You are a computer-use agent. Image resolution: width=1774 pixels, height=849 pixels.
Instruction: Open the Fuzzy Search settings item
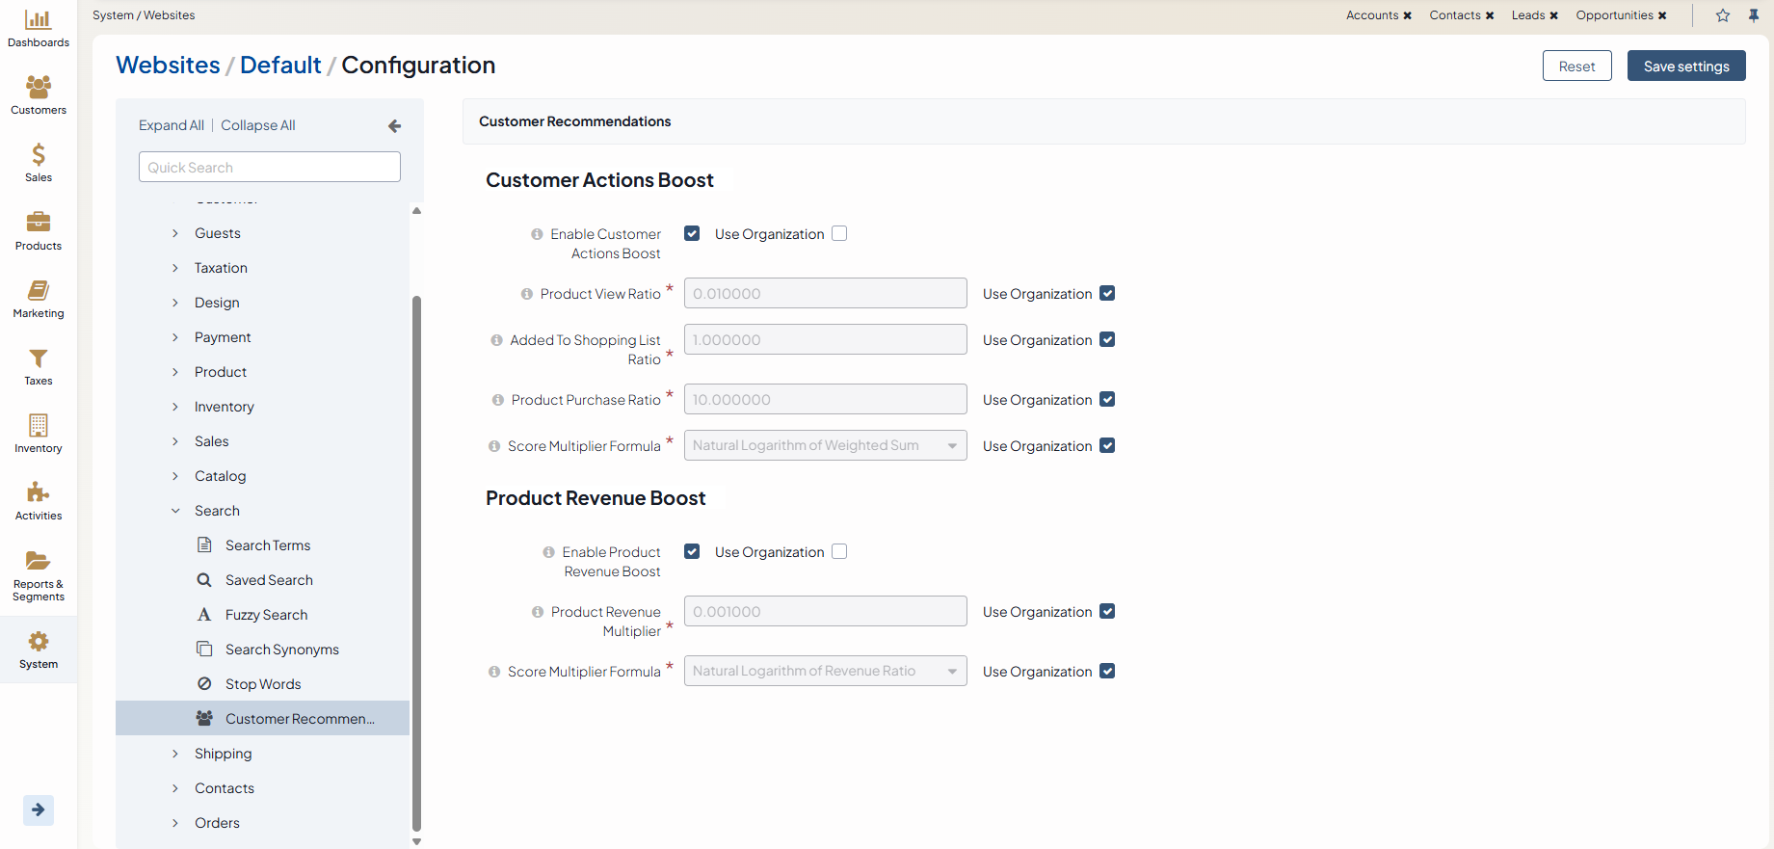coord(266,615)
